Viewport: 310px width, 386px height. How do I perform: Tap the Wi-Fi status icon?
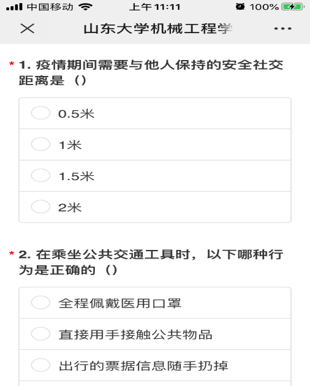click(85, 7)
